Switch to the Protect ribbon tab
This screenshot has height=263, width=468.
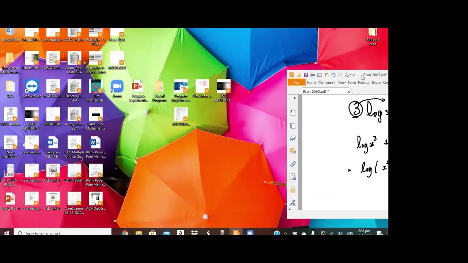coord(363,83)
